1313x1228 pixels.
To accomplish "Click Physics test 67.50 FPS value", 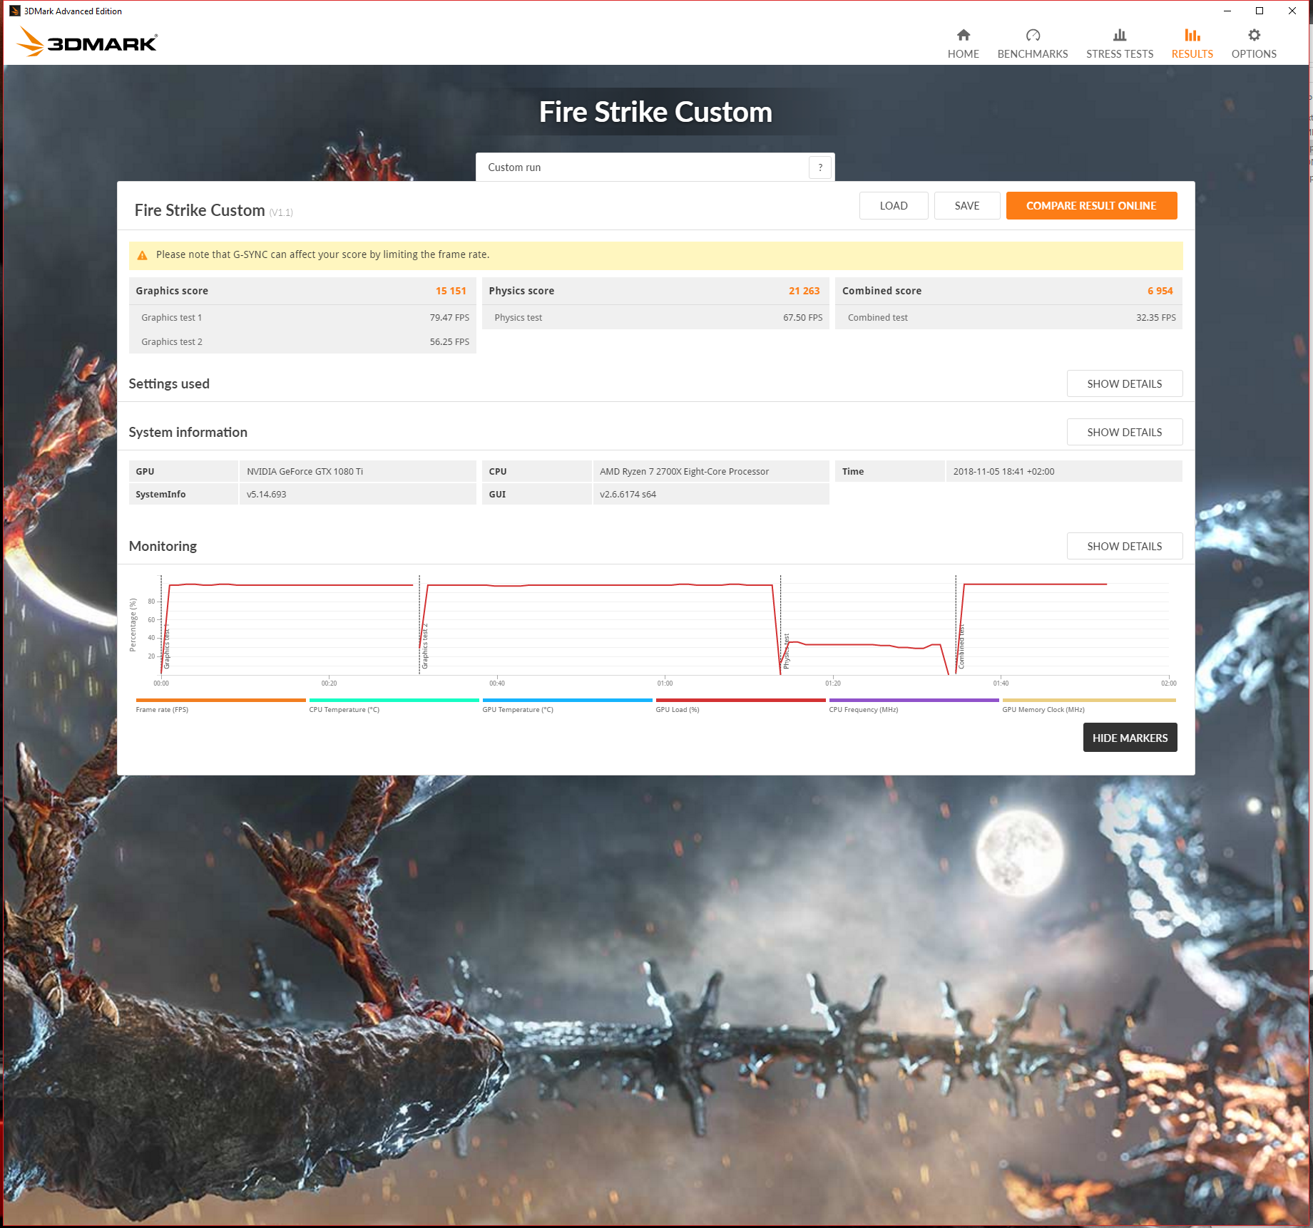I will tap(802, 318).
